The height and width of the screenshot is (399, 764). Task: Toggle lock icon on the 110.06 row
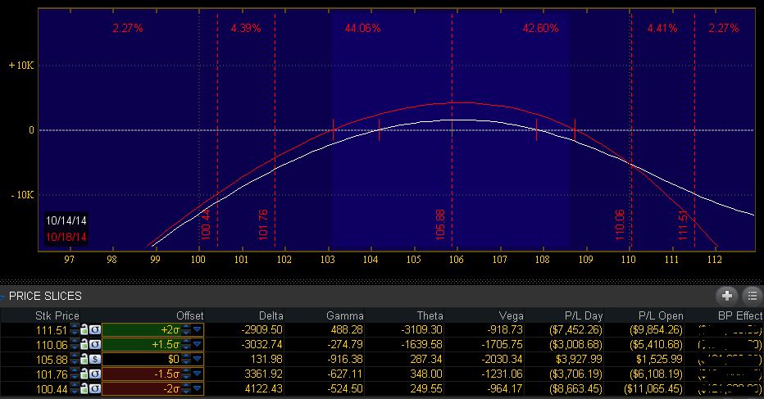click(84, 344)
